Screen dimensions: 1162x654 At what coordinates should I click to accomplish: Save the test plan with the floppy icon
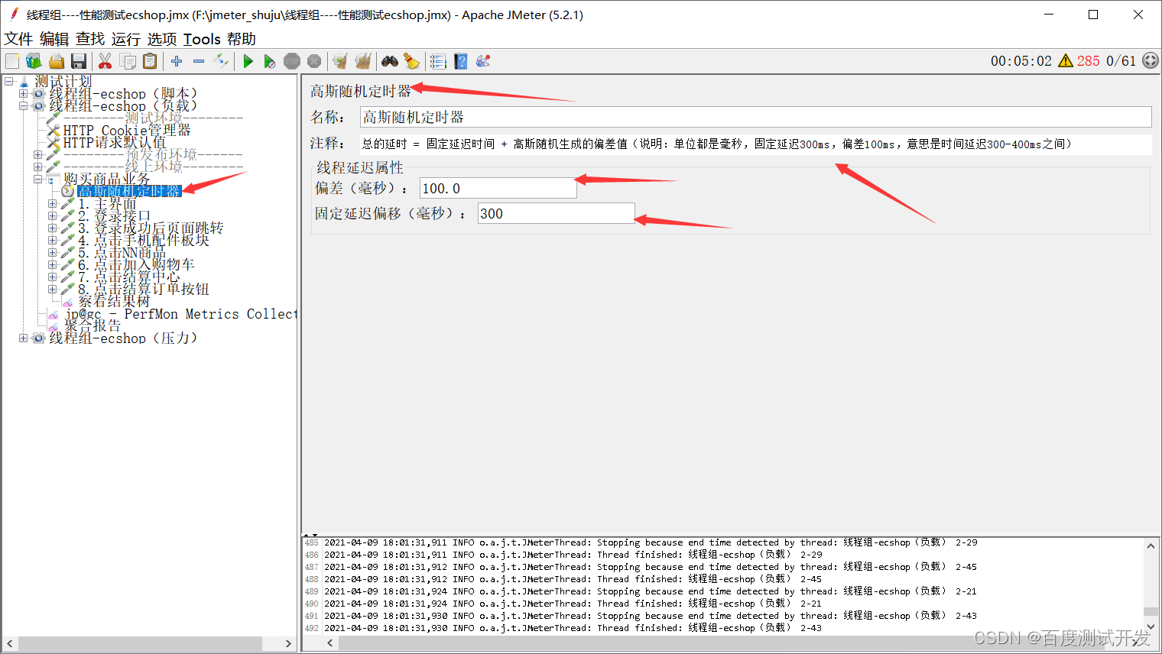[x=78, y=61]
